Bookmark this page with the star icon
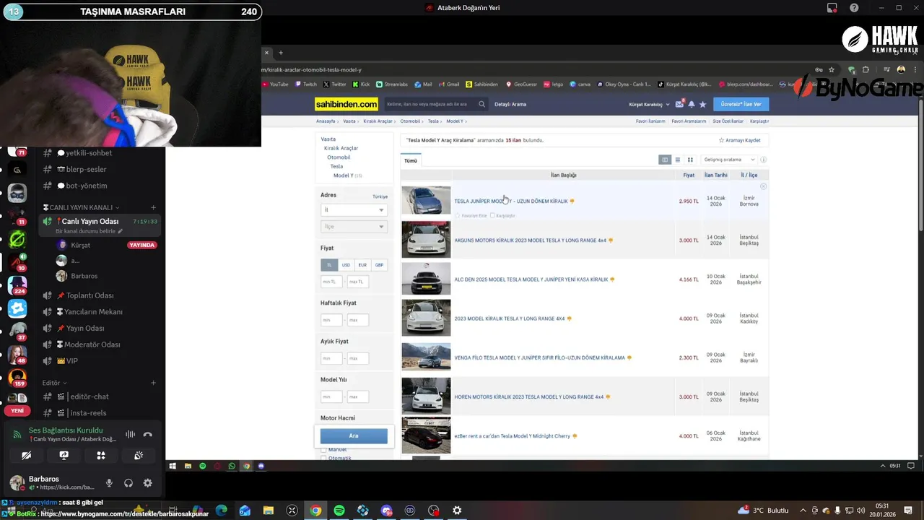924x520 pixels. click(x=832, y=70)
